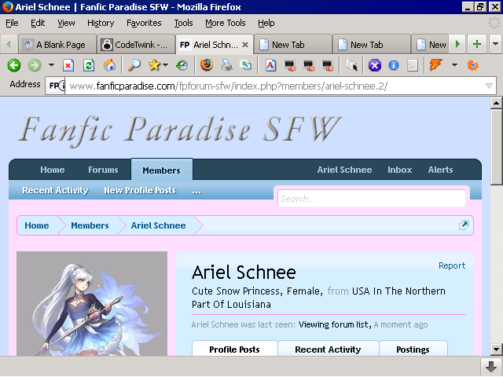Viewport: 503px width, 377px height.
Task: Open search with the magnifying glass icon
Action: [x=134, y=65]
